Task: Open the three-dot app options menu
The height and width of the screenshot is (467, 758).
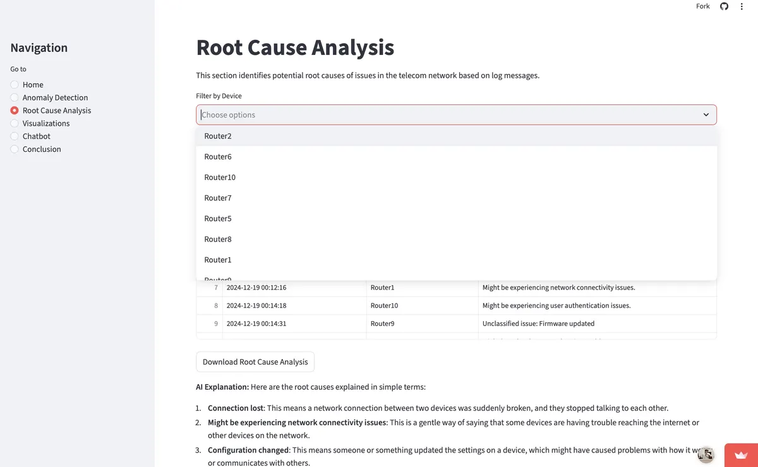Action: click(742, 6)
